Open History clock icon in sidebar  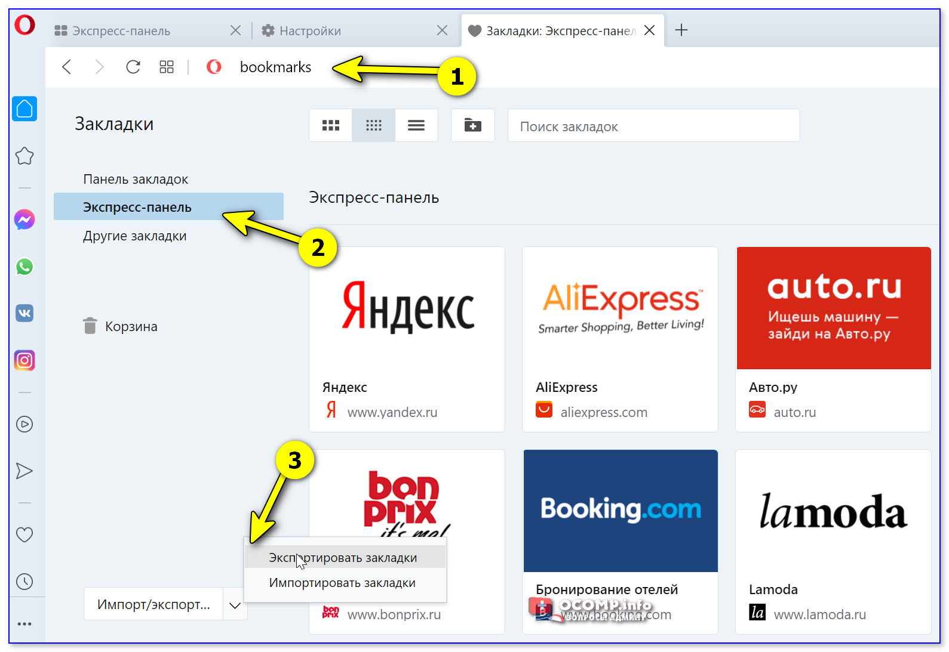(24, 582)
